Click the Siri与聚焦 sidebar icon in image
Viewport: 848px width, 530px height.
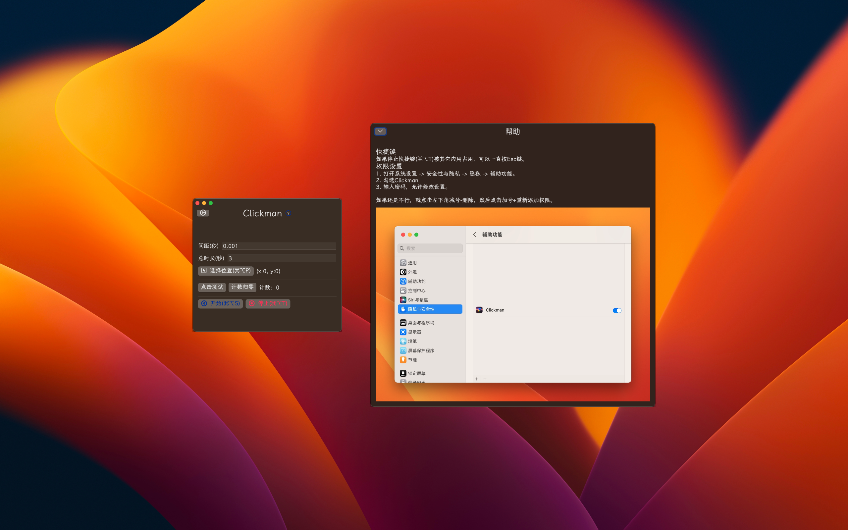coord(403,300)
